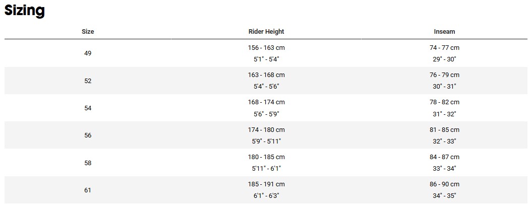Select the 6'1" - 6'3" height text
This screenshot has width=531, height=210.
(266, 196)
